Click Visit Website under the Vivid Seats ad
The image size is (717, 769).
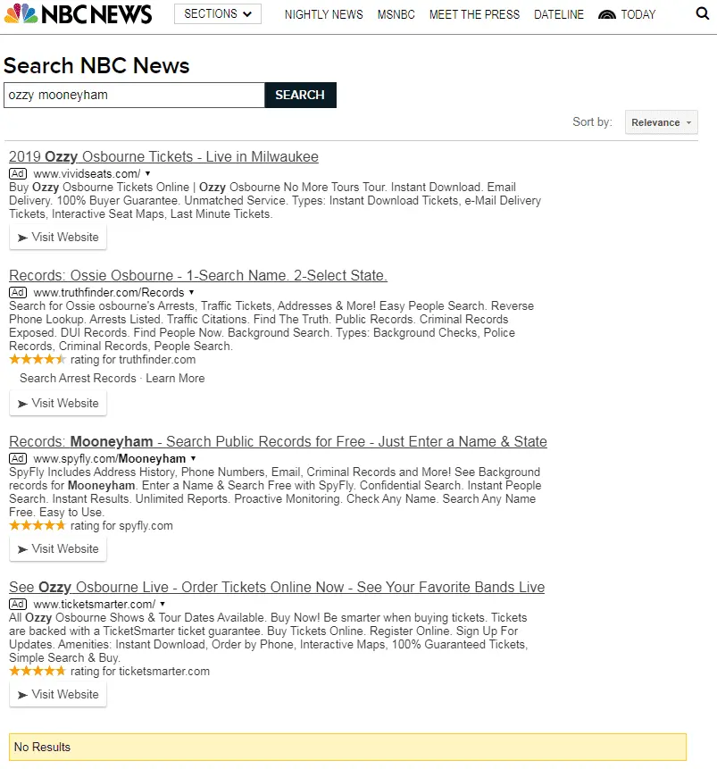tap(58, 238)
